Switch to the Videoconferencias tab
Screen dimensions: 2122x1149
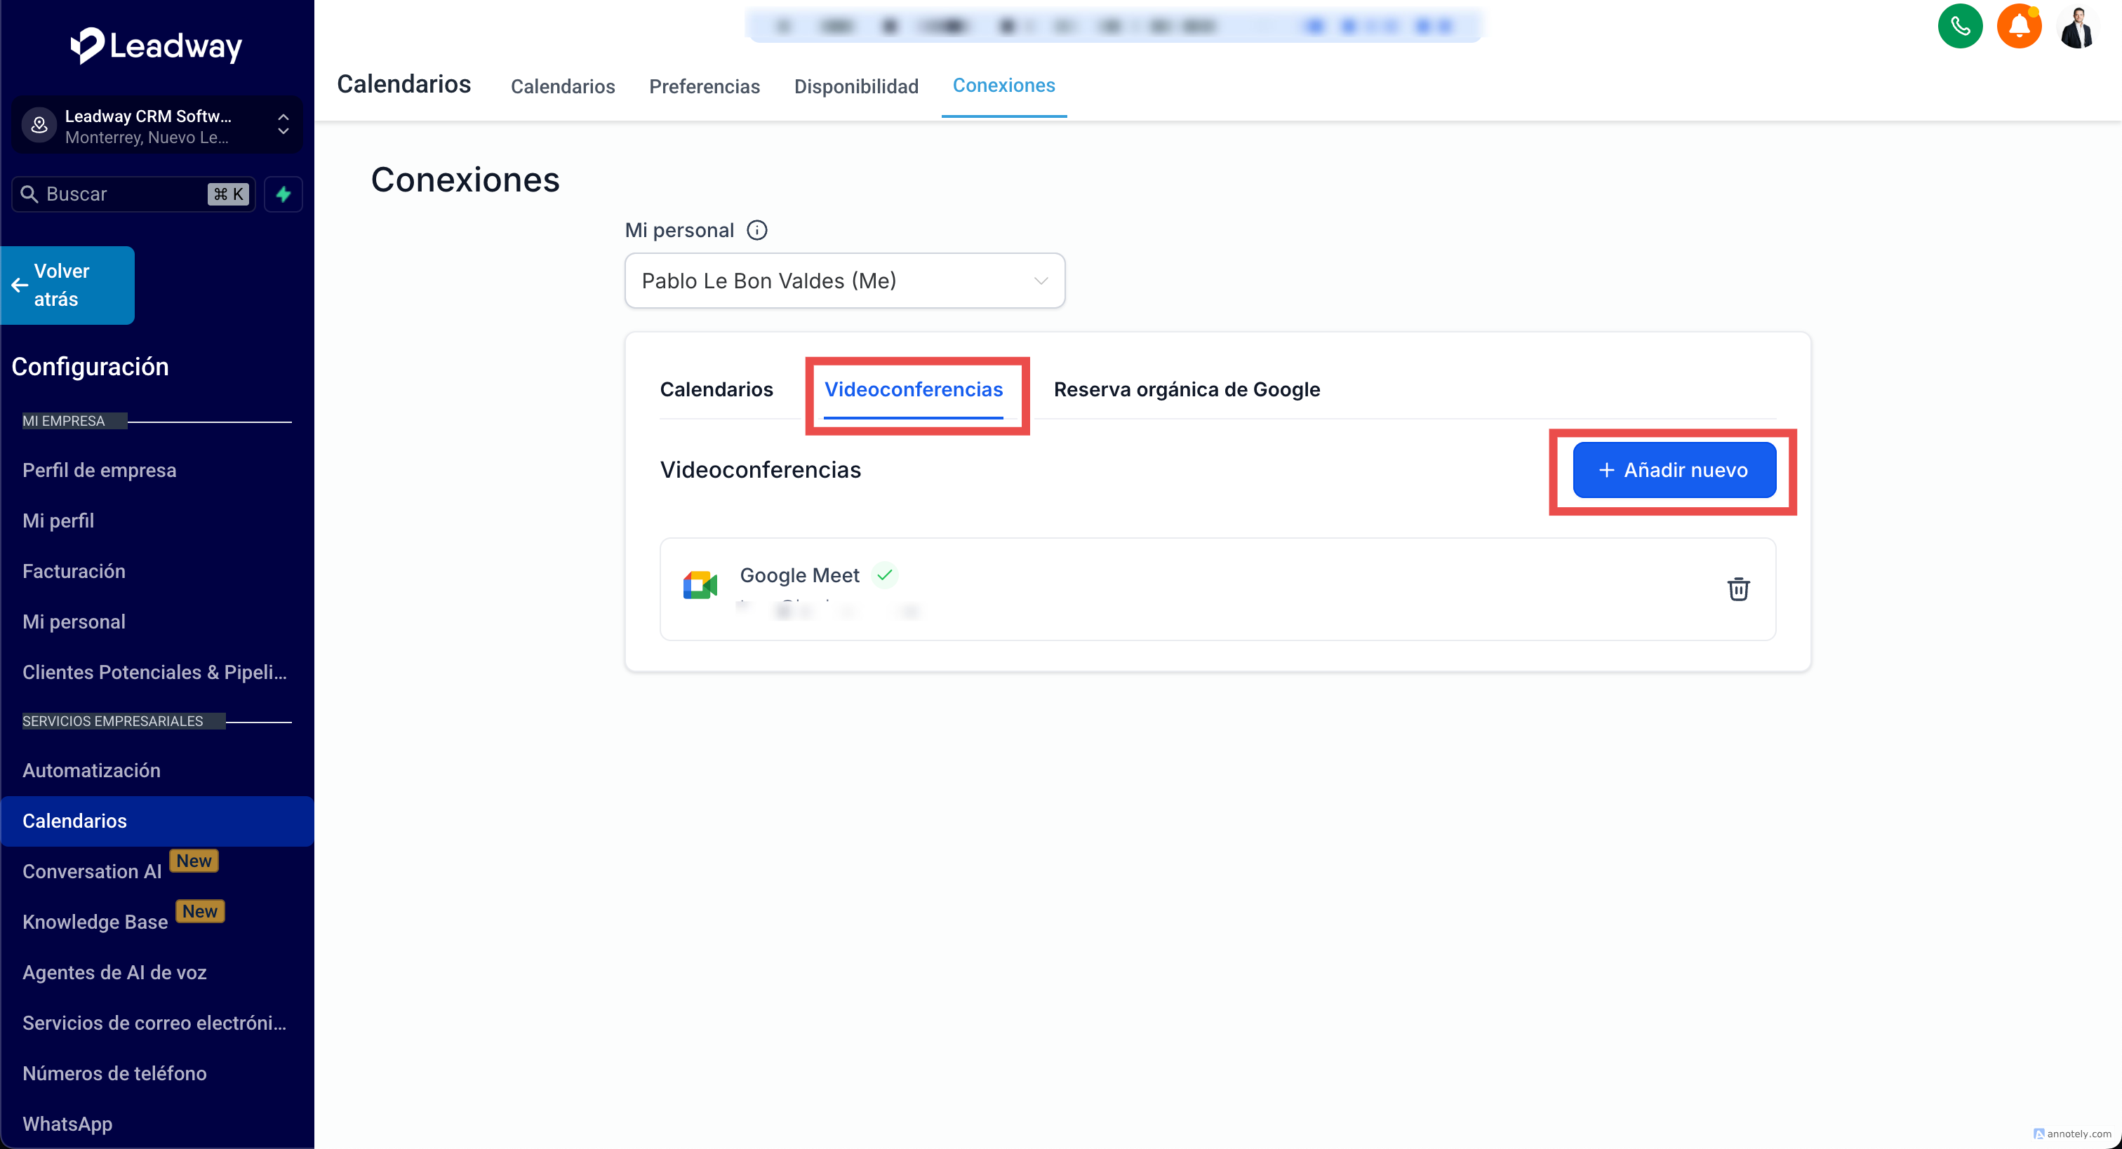914,389
